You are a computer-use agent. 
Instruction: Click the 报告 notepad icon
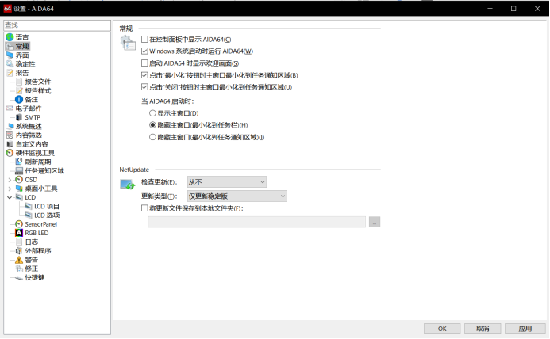point(10,73)
